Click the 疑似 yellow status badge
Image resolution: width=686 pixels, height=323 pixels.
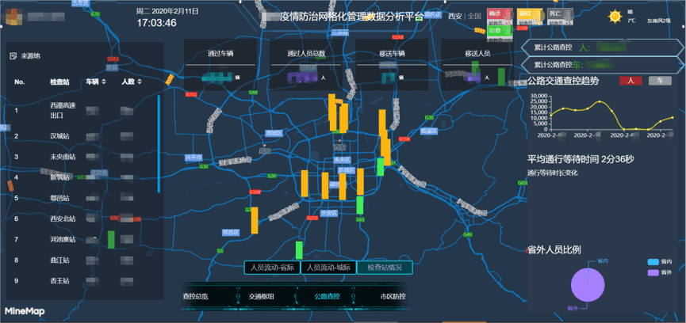(x=526, y=13)
